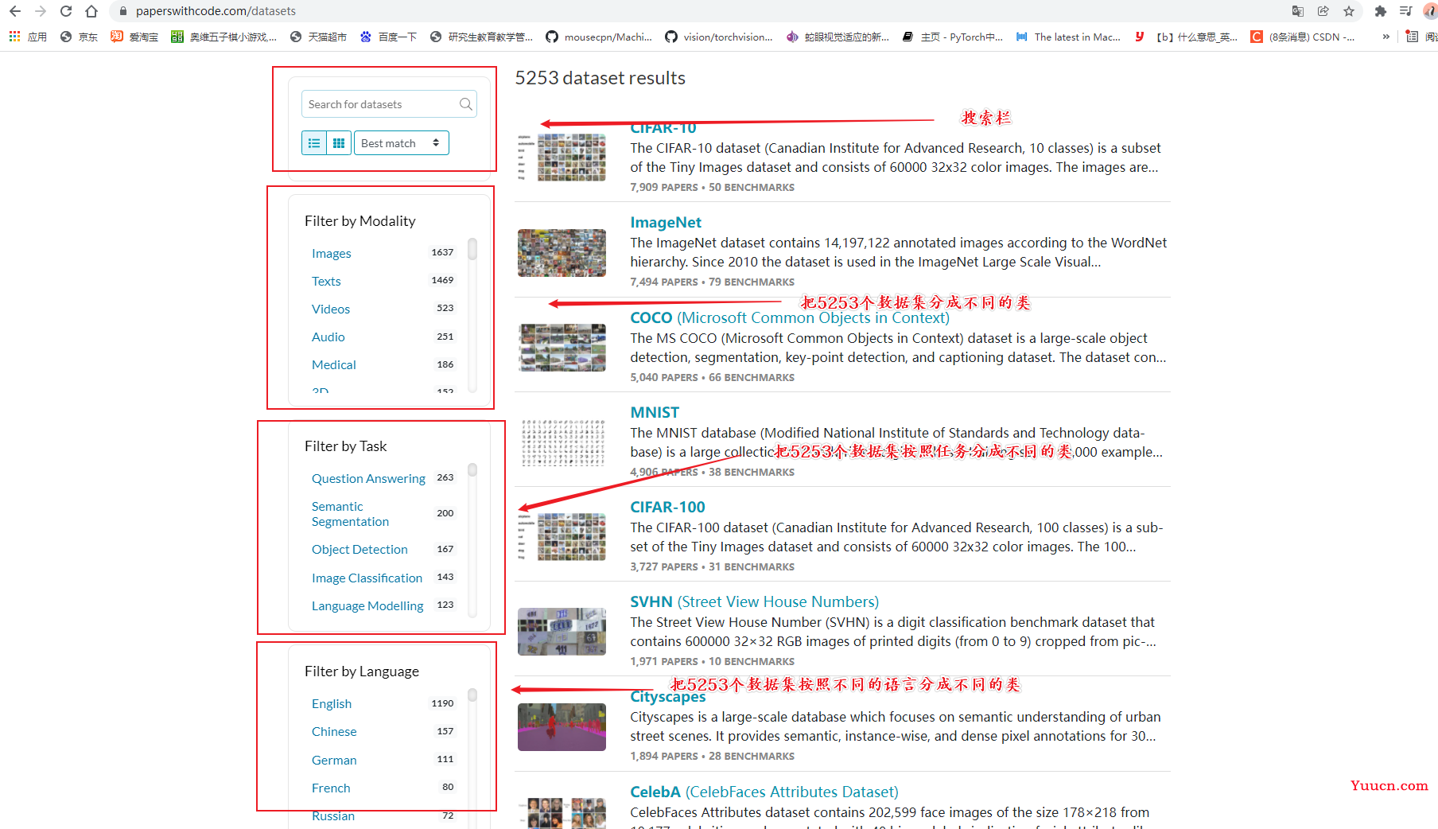Open the media control playlist icon

pos(1406,11)
